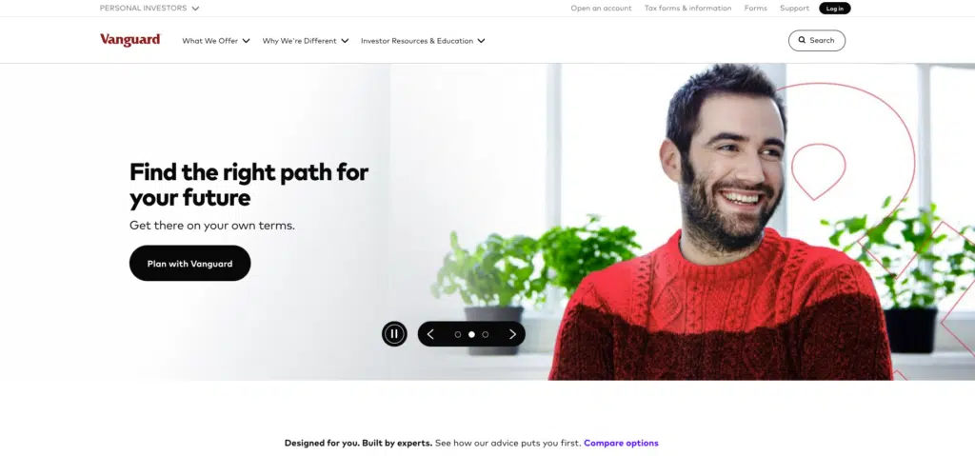Open the Compare options link
Viewport: 975px width, 456px height.
[x=621, y=443]
